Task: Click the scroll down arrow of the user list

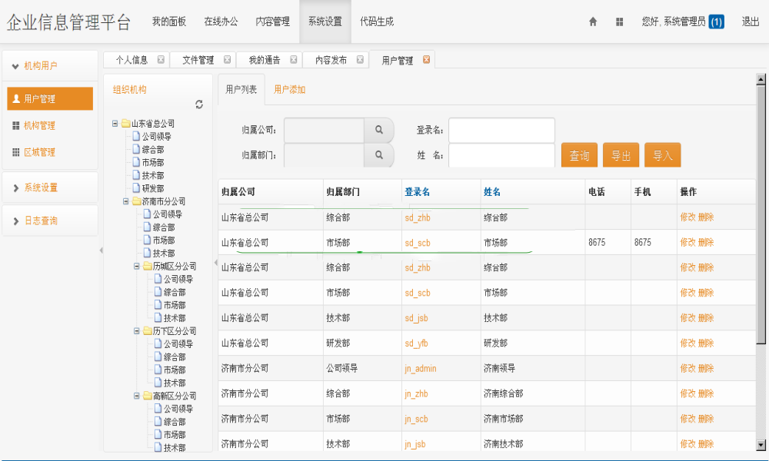Action: pos(761,446)
